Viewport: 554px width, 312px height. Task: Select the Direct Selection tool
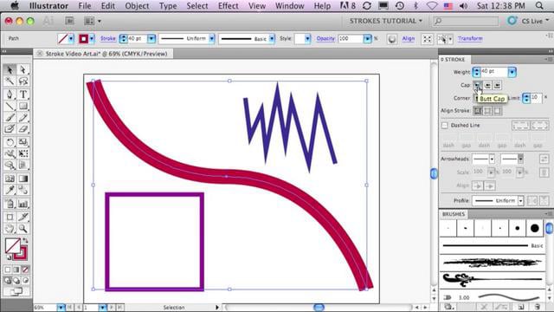23,69
